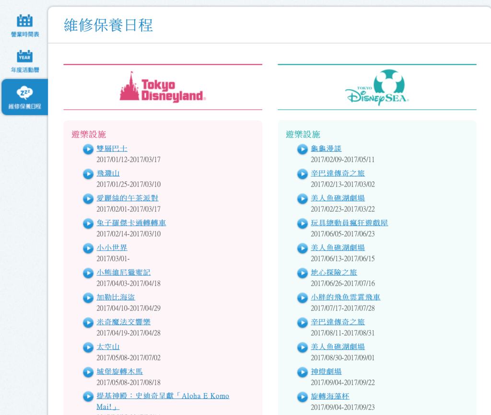Click the arrow icon beside 地心探險之旅
The image size is (491, 415).
click(303, 273)
